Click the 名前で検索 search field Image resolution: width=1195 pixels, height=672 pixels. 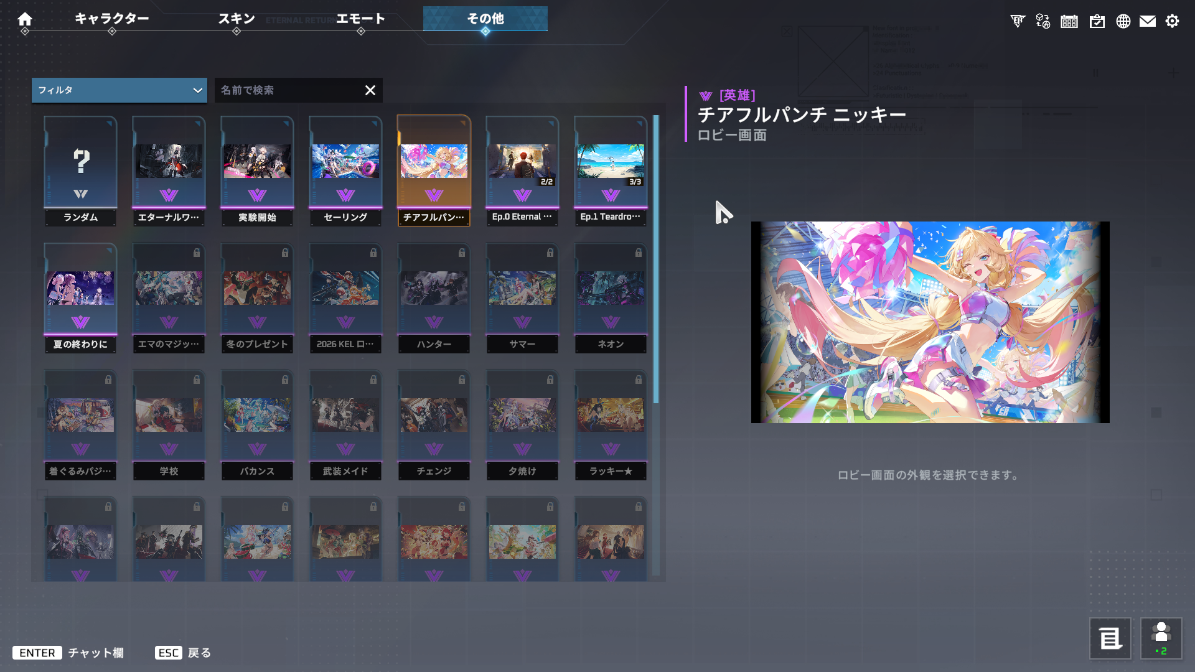pyautogui.click(x=289, y=90)
